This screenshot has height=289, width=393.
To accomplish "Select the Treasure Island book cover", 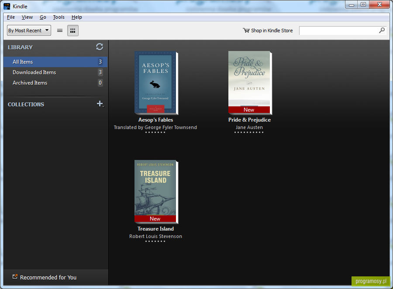I will click(x=156, y=192).
